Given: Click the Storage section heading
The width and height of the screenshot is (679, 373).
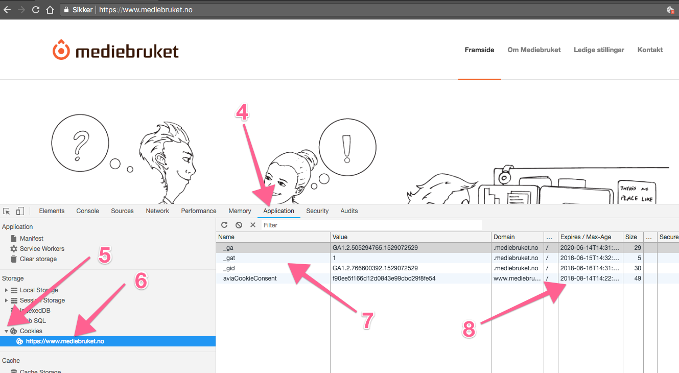Looking at the screenshot, I should pyautogui.click(x=13, y=278).
